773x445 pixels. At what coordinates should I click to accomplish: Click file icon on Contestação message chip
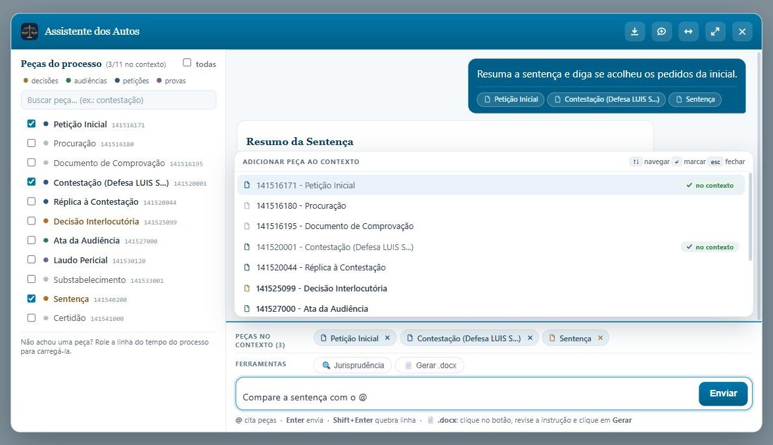coord(557,100)
